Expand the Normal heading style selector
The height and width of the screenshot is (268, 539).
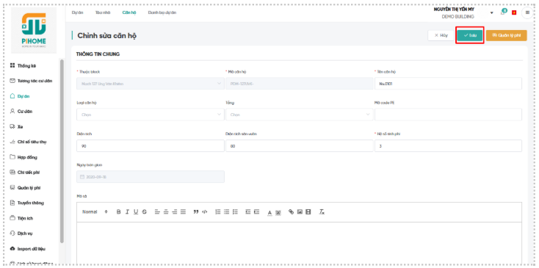pos(95,212)
